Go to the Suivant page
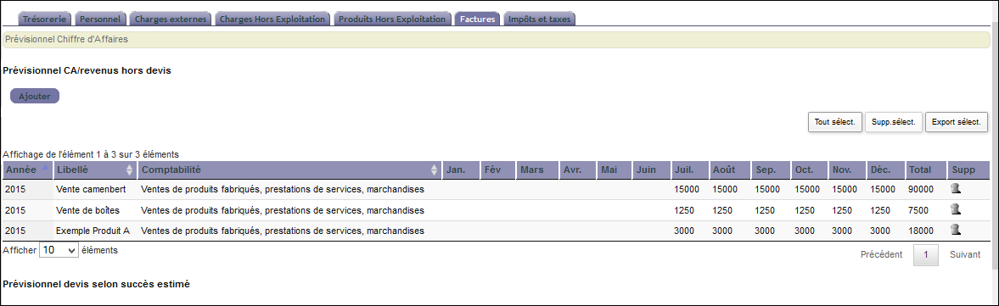The width and height of the screenshot is (999, 306). tap(965, 254)
